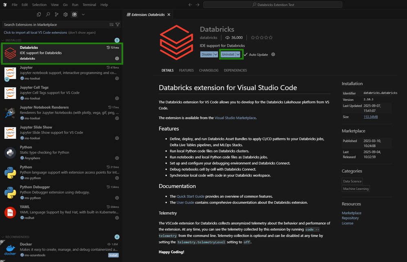Open the Terminal menu
The image size is (407, 262).
pyautogui.click(x=89, y=4)
